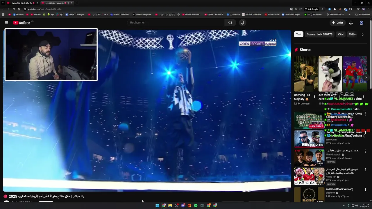Show next Shorts with the arrow
The image size is (372, 209).
click(x=366, y=78)
